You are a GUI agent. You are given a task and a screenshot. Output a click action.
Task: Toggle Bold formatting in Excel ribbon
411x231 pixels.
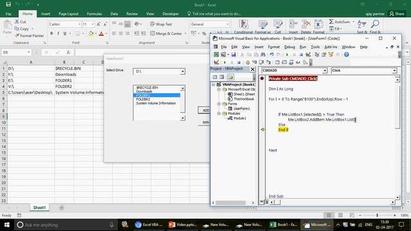[x=51, y=33]
